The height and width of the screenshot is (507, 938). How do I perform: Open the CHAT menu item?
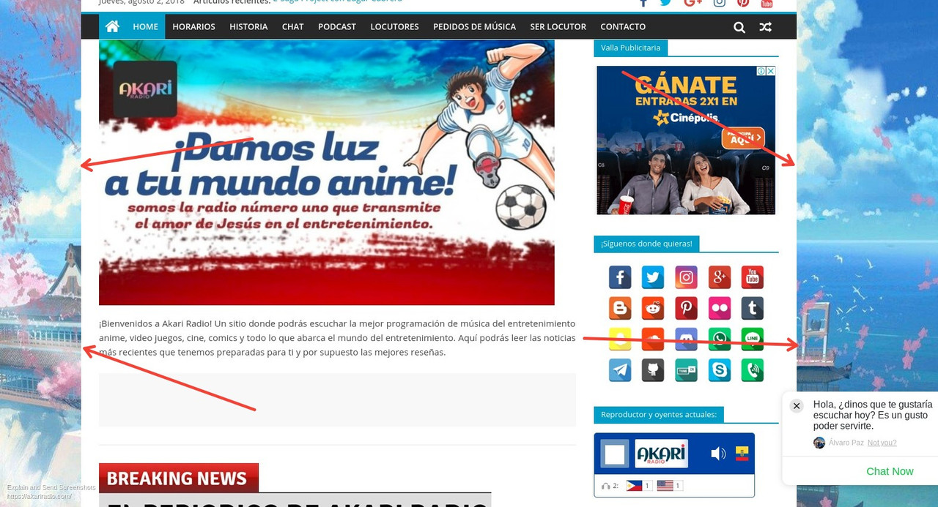coord(292,26)
